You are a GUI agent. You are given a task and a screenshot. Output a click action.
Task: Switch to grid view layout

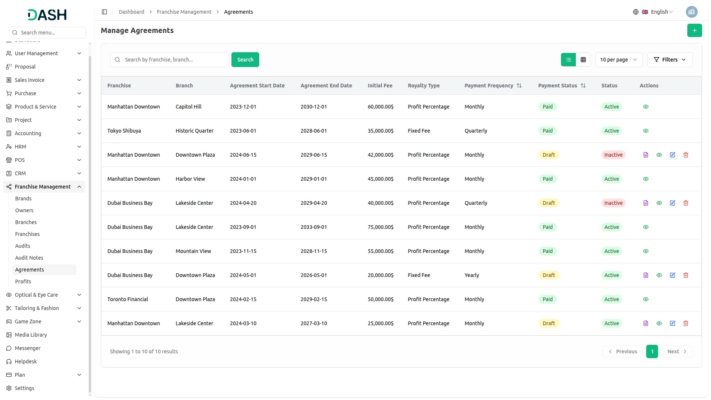pyautogui.click(x=583, y=60)
